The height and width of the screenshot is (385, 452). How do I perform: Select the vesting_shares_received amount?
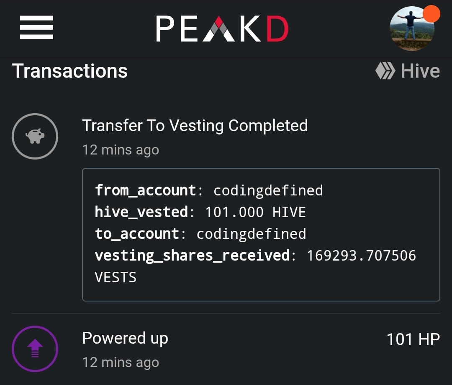coord(361,256)
